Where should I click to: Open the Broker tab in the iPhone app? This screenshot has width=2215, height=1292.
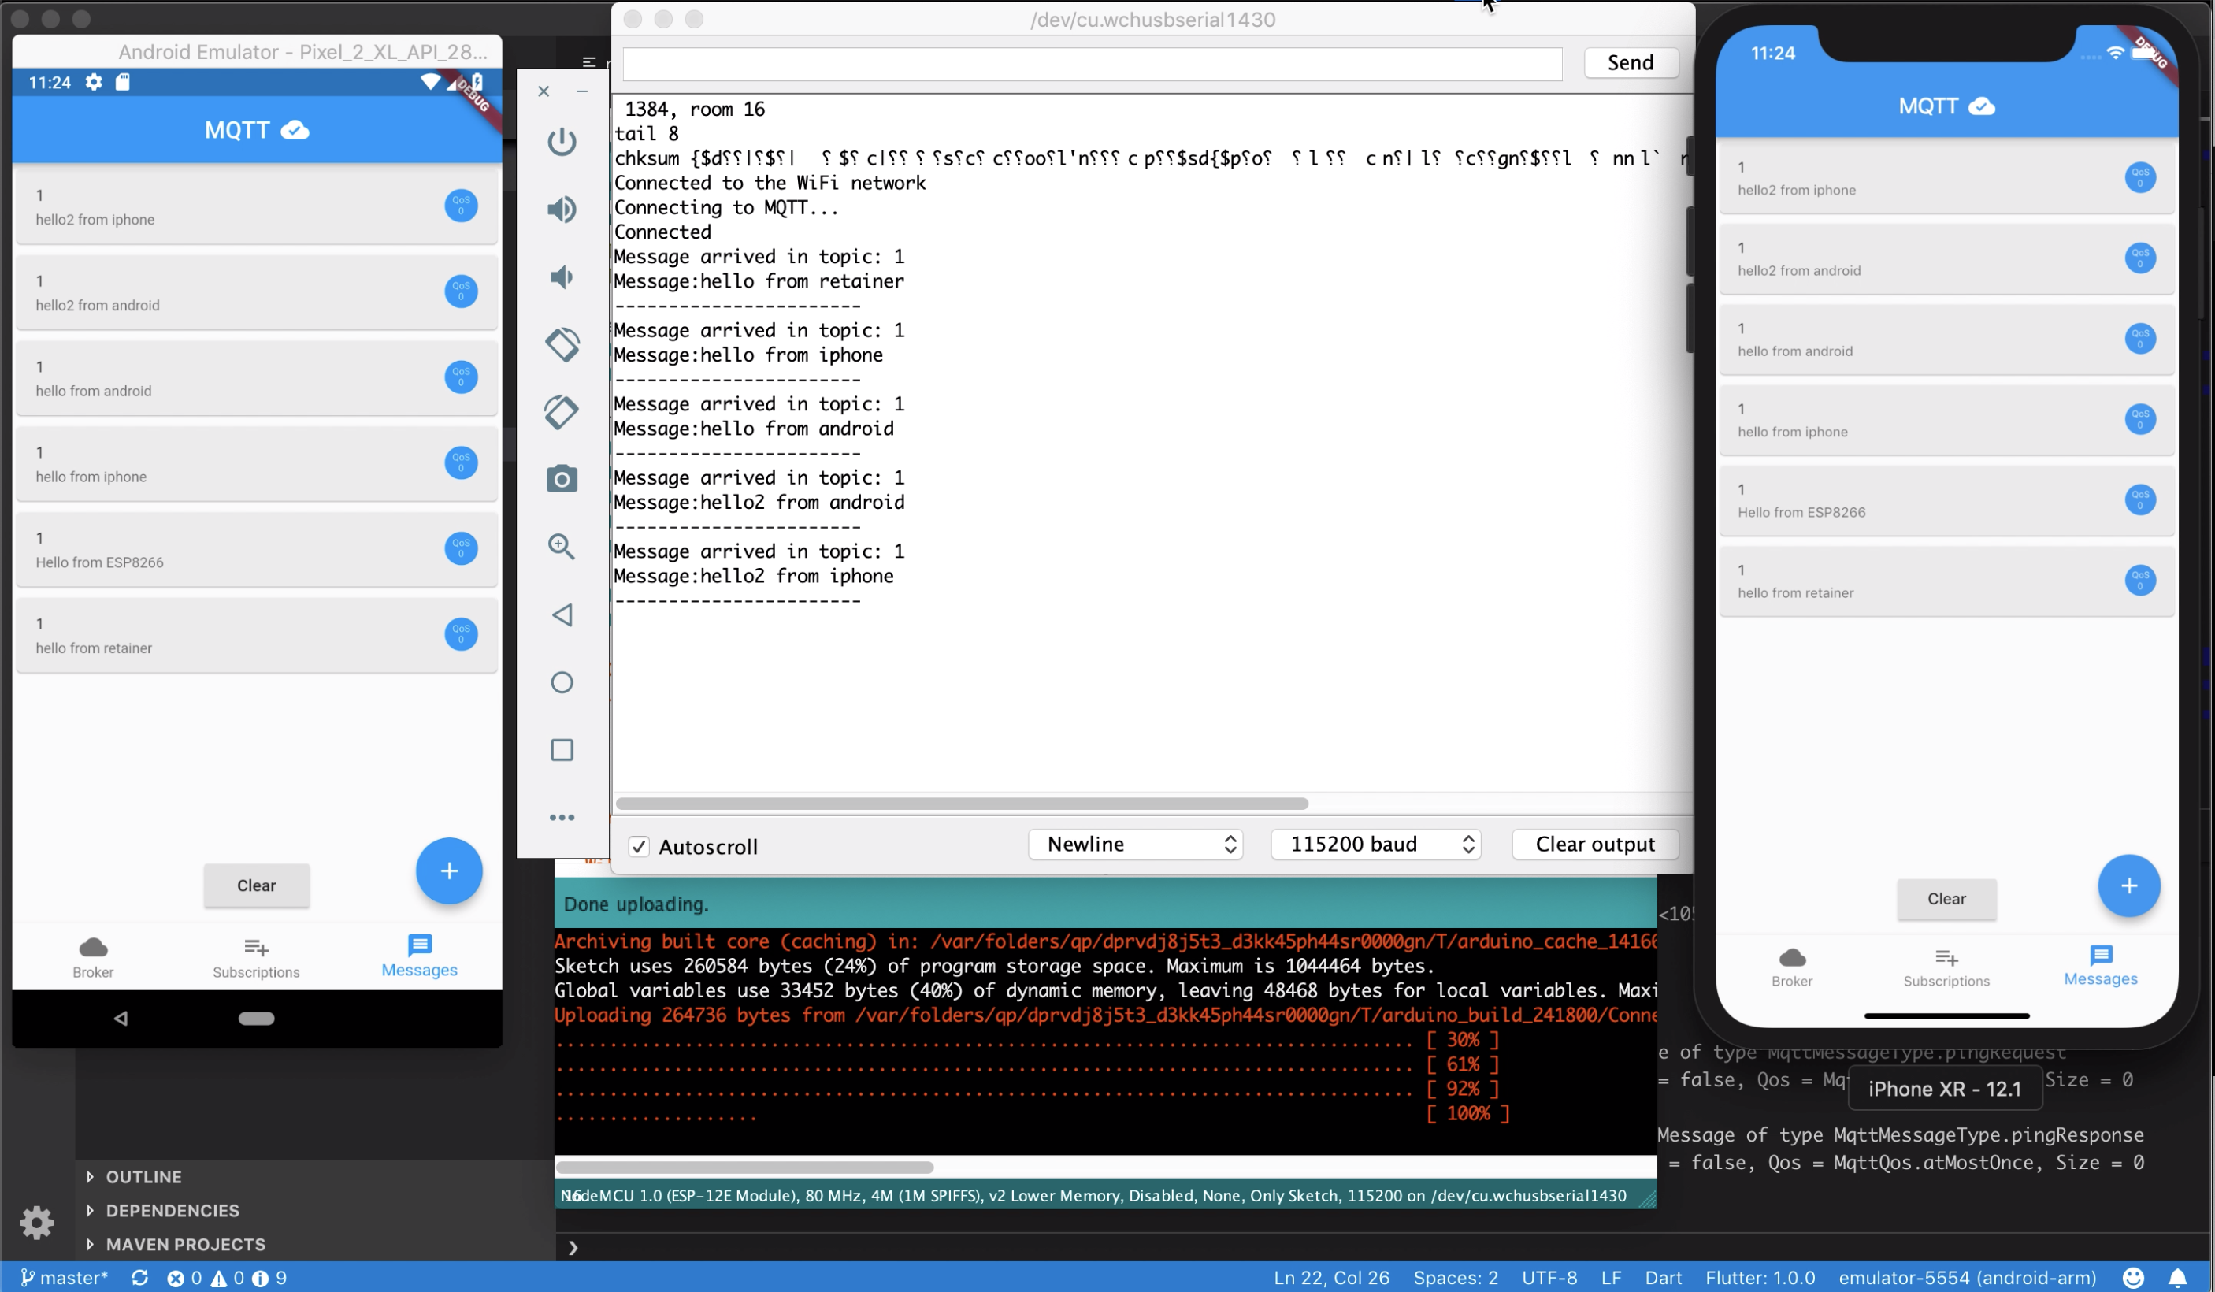point(1791,967)
